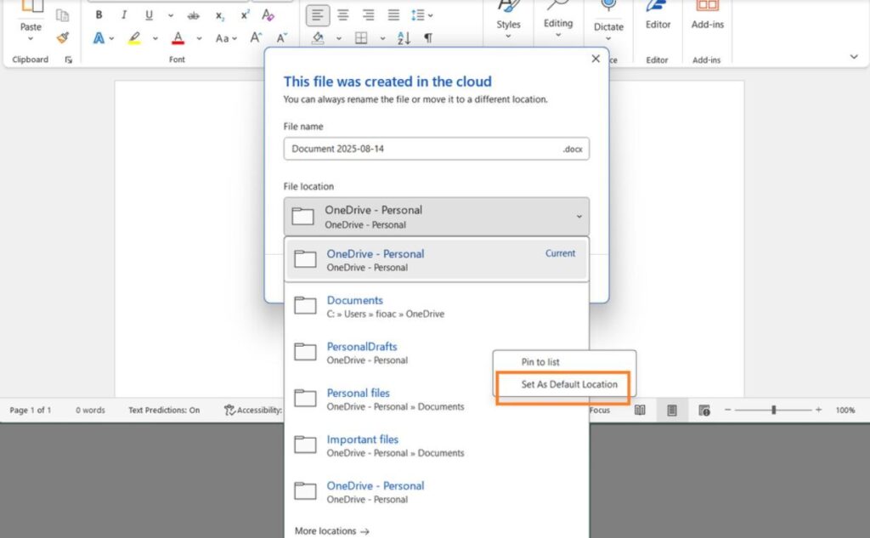Screen dimensions: 870x538
Task: Decrease font size with shrink icon
Action: (x=281, y=37)
